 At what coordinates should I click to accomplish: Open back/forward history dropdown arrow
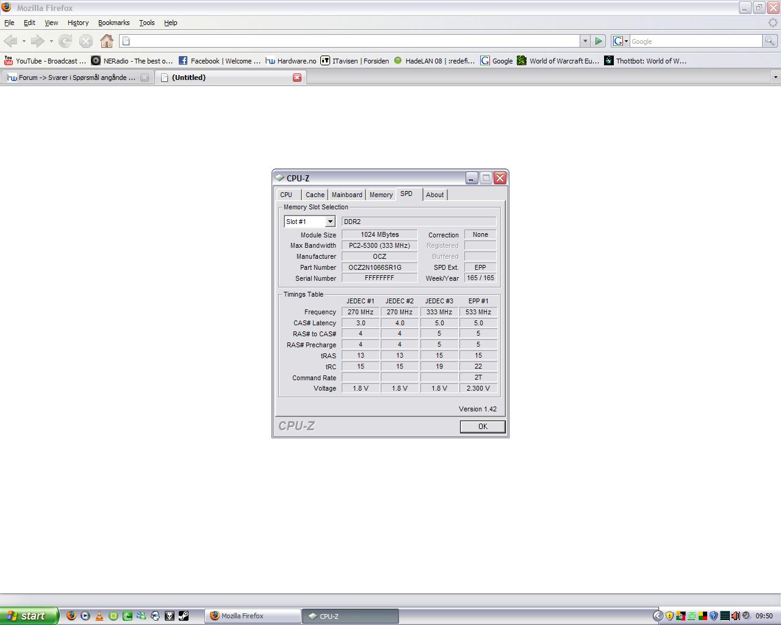51,41
